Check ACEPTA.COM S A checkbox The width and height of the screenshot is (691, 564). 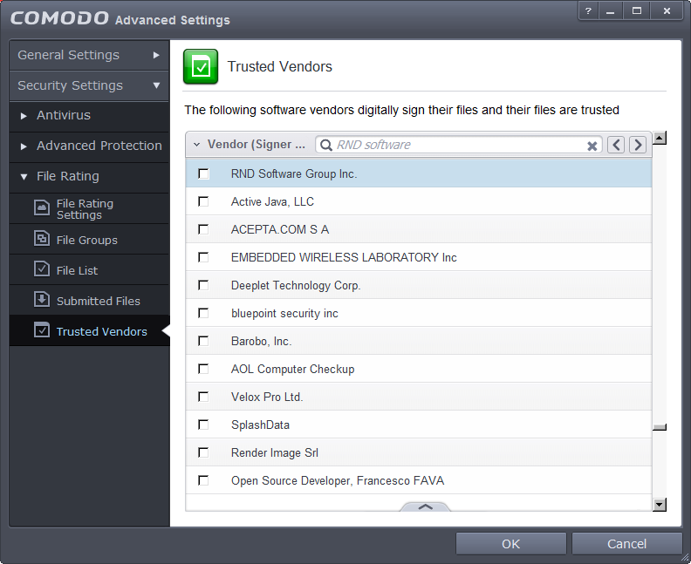(203, 229)
